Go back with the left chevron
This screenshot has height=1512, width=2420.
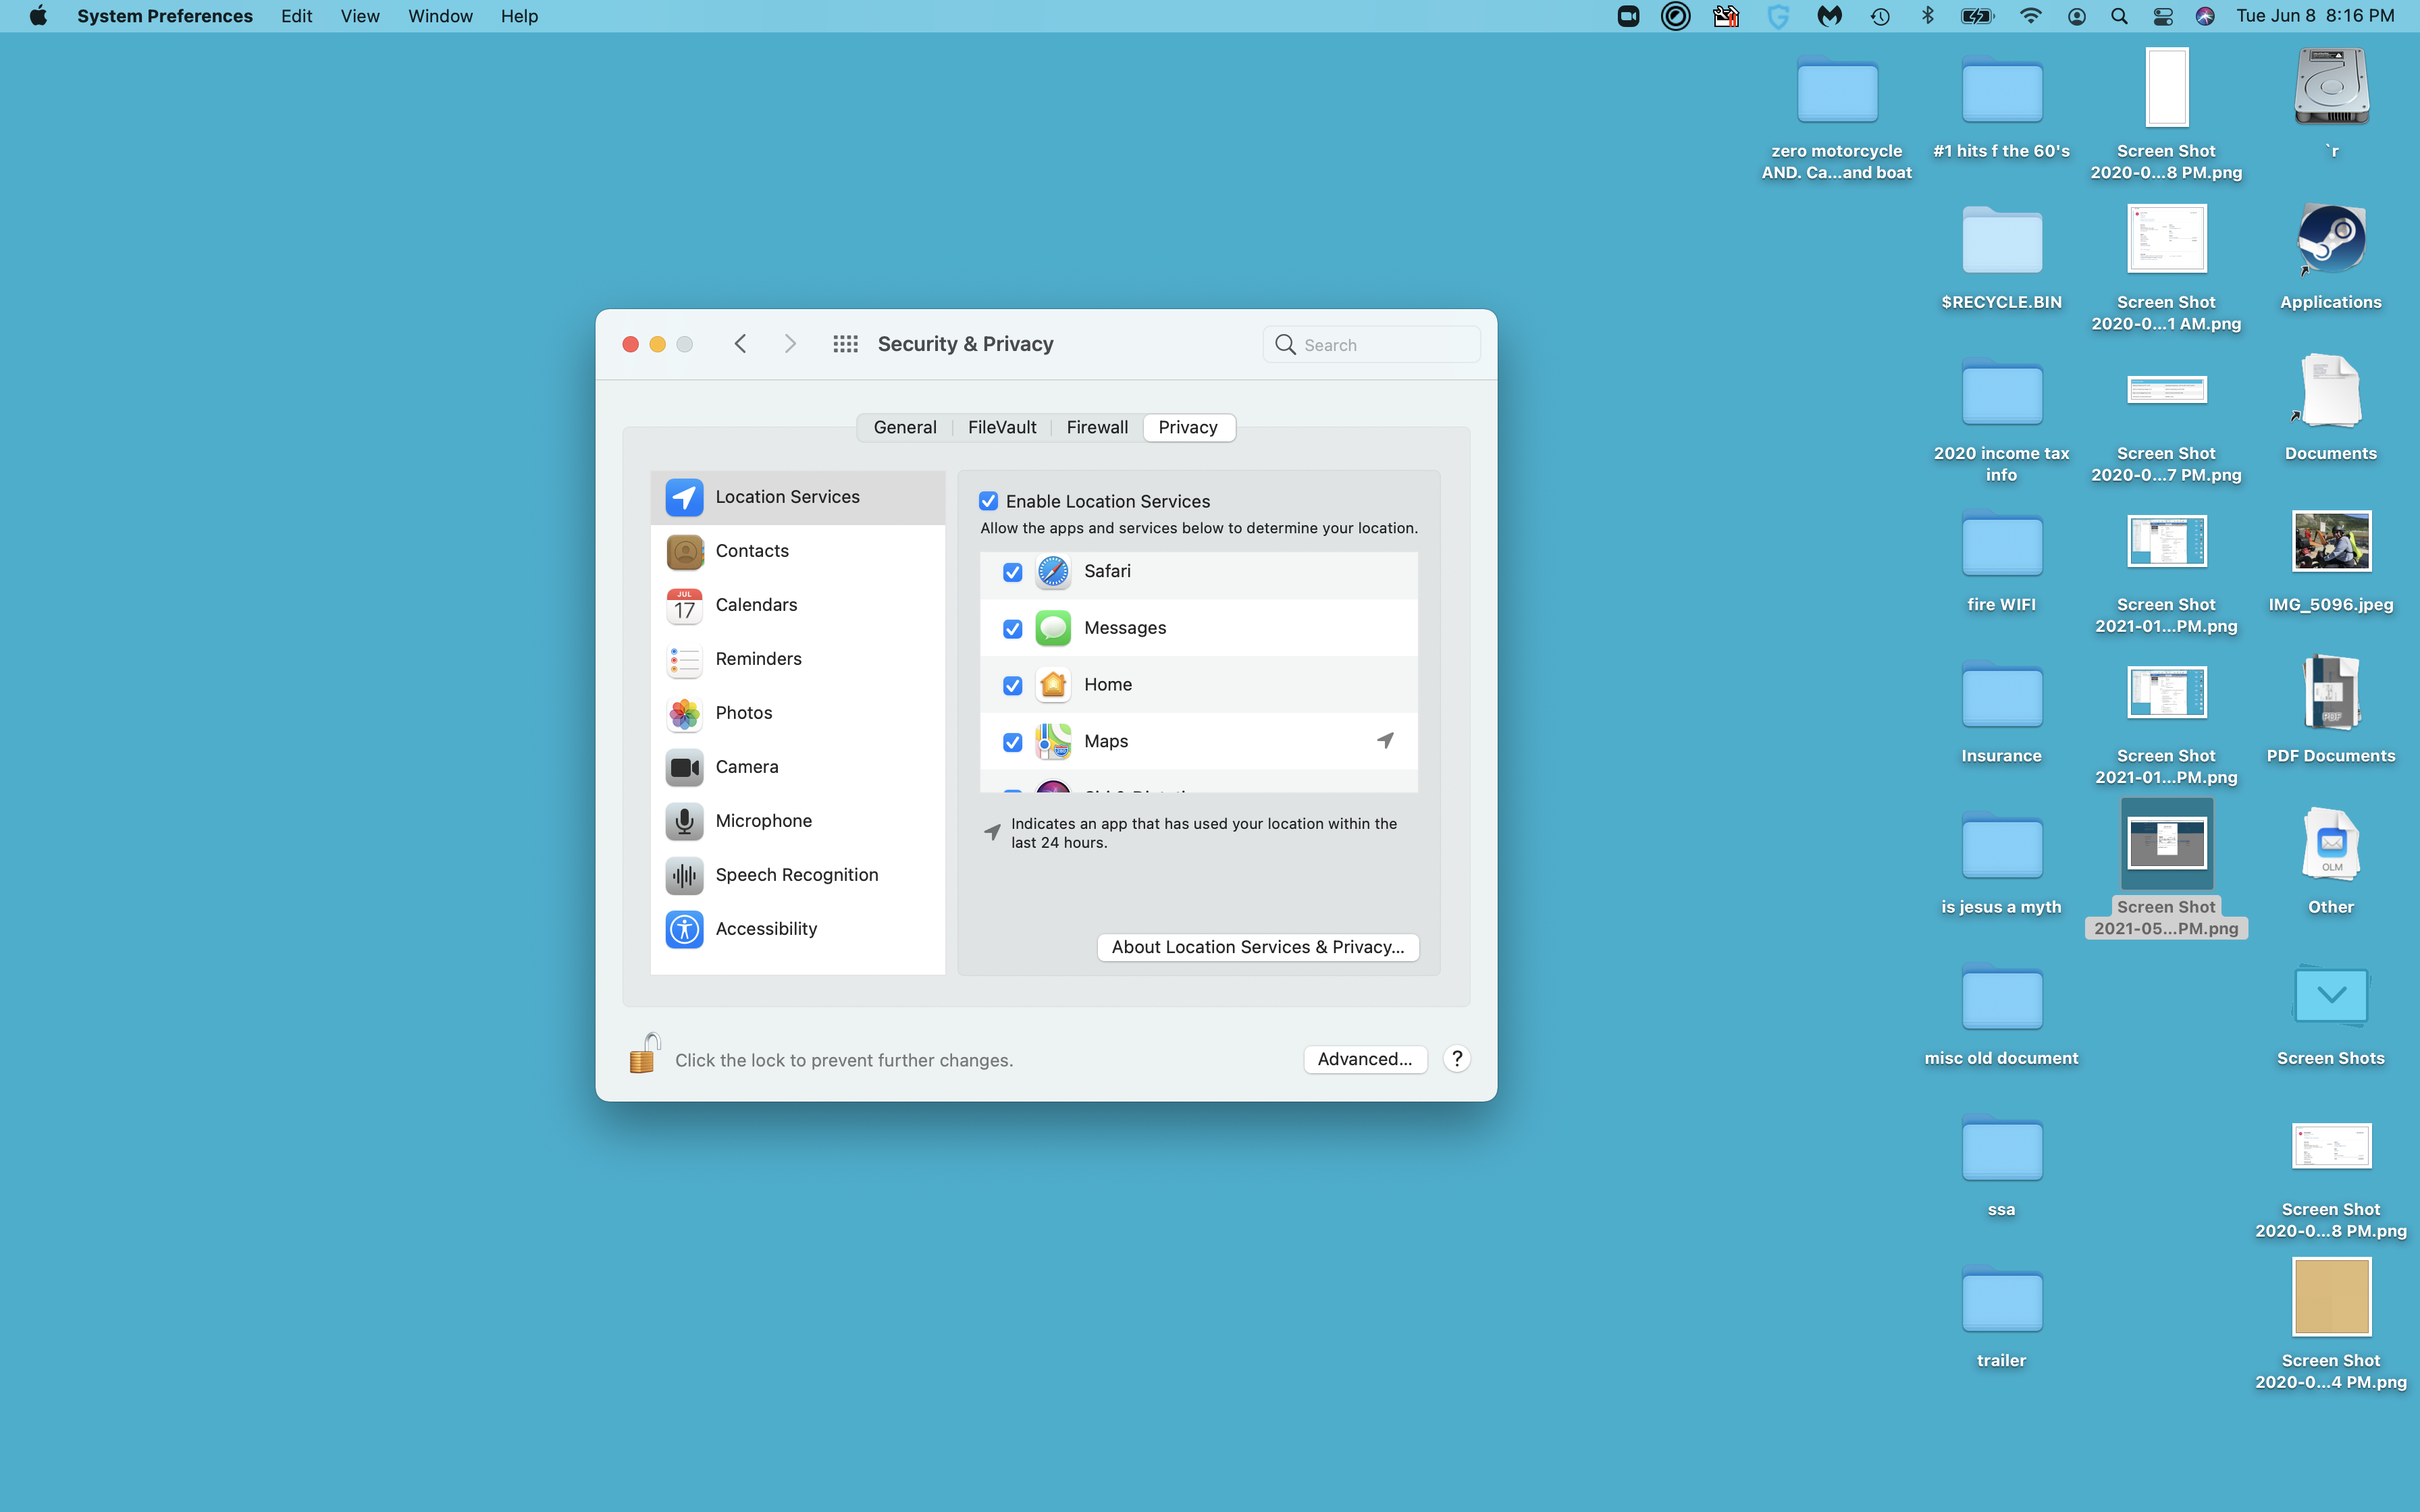tap(741, 344)
